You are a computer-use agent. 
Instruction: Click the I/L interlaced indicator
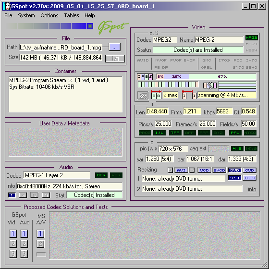(159, 133)
